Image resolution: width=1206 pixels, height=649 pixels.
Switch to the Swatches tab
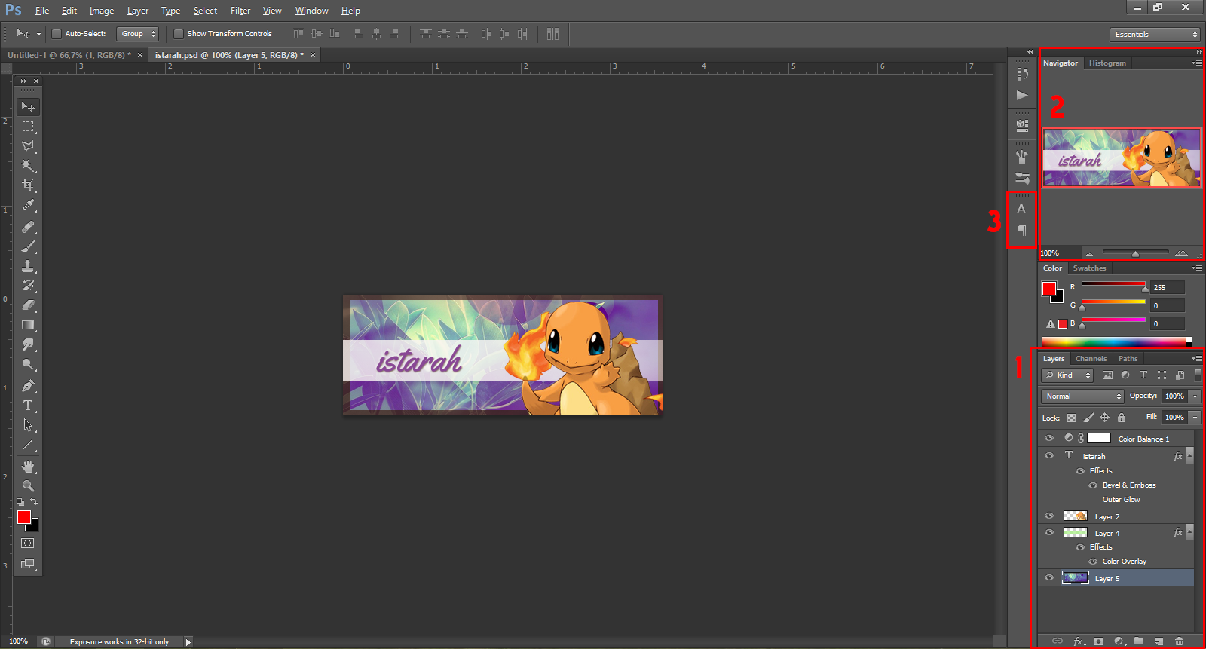1089,268
